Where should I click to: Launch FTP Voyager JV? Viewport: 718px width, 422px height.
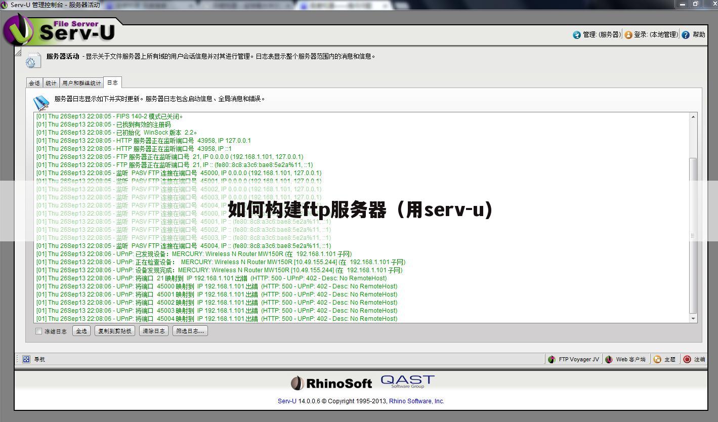pos(573,359)
